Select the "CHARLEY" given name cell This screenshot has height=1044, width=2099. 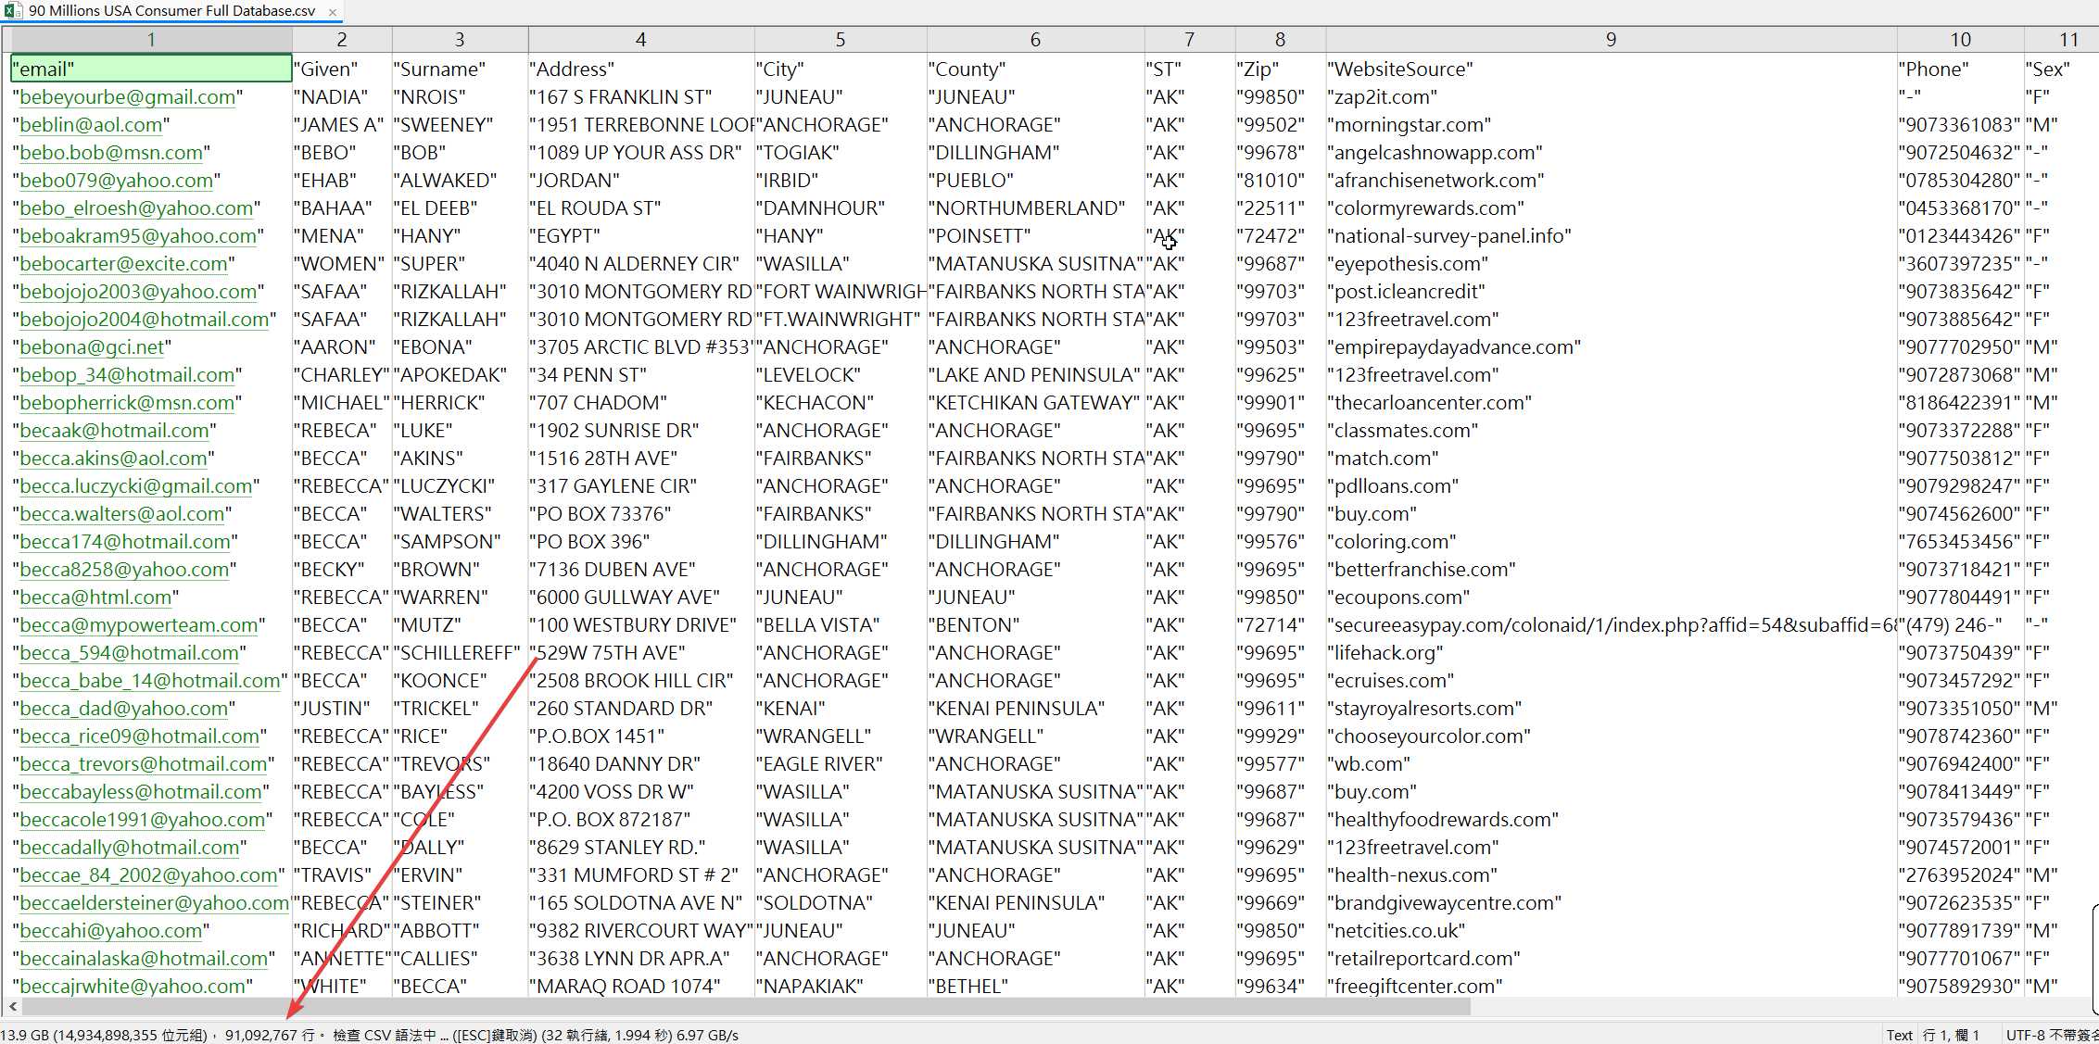click(x=342, y=375)
